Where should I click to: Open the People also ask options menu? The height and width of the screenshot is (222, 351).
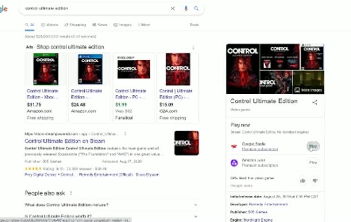tap(71, 193)
